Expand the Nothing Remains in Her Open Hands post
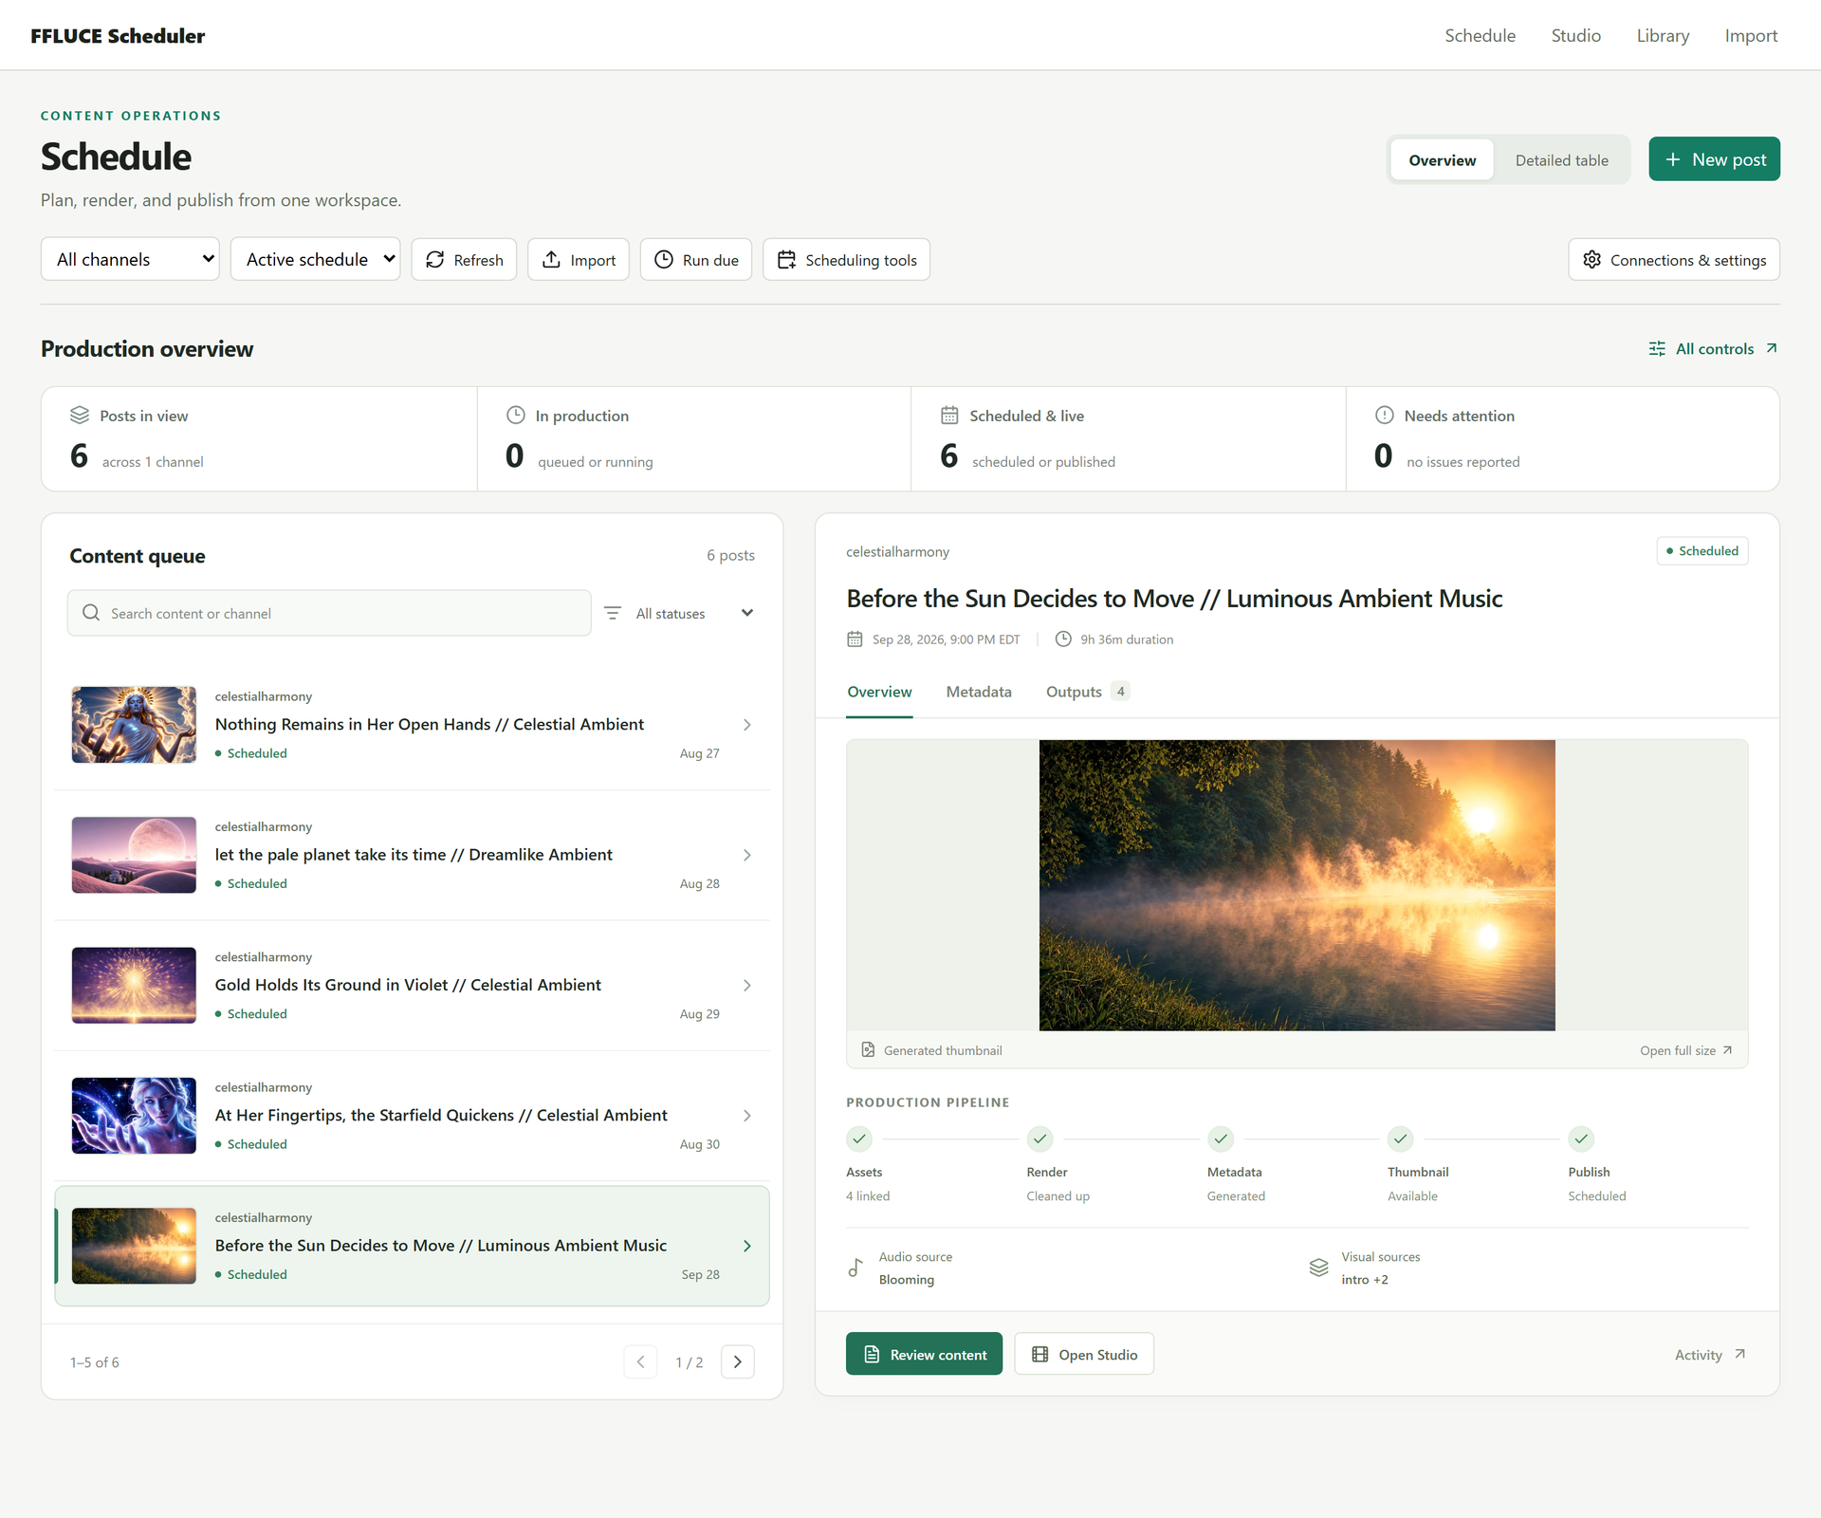This screenshot has height=1518, width=1821. pyautogui.click(x=747, y=725)
